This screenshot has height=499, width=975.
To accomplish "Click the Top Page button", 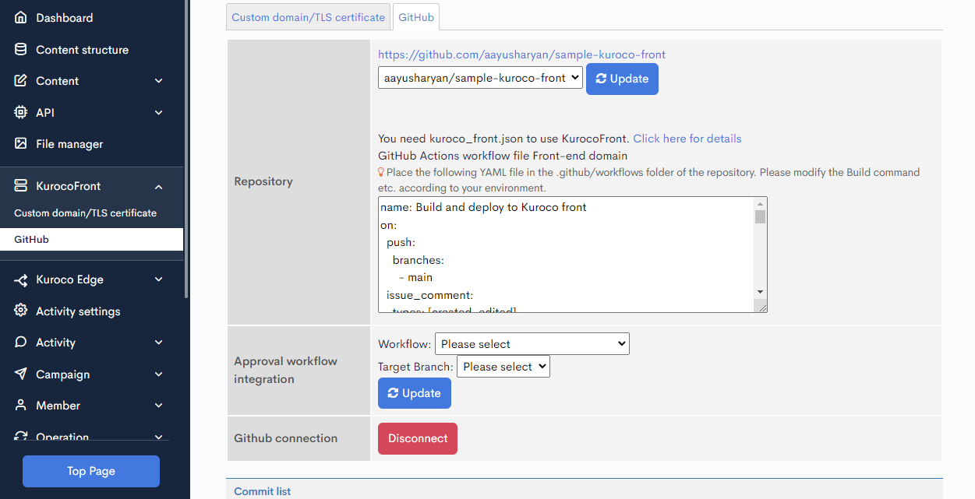I will click(x=91, y=471).
